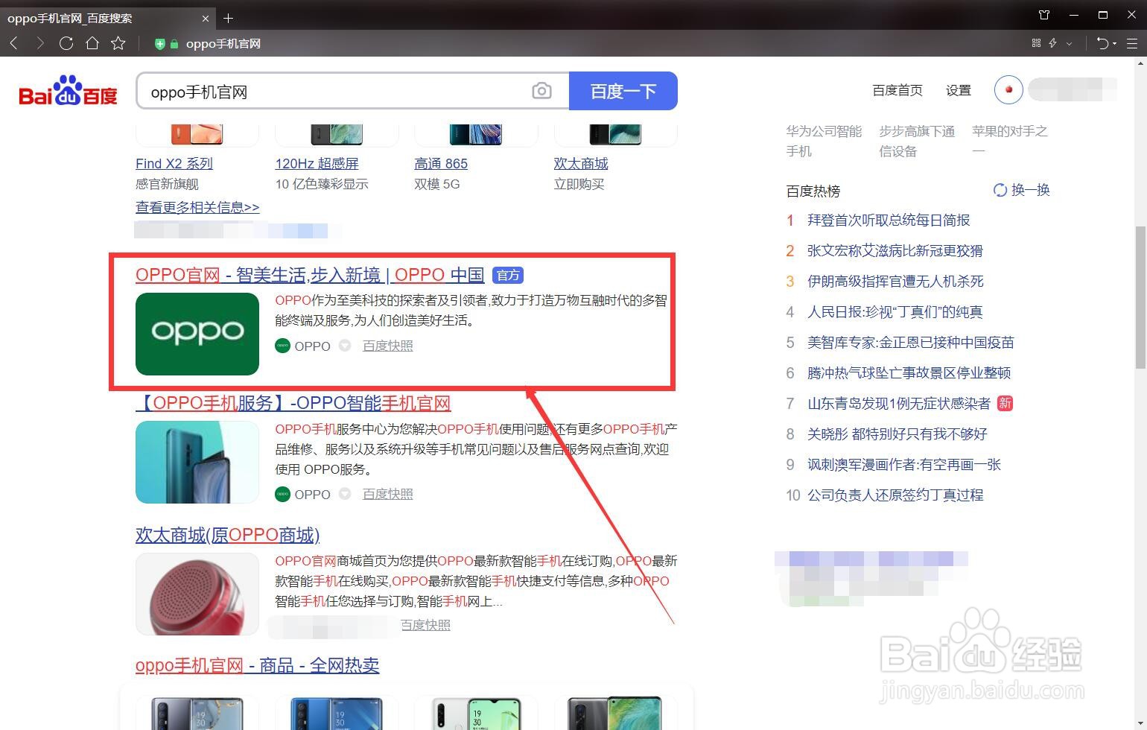1147x730 pixels.
Task: Open hot item 讽刺澳军漫画作者:有空再画一张
Action: pos(904,464)
